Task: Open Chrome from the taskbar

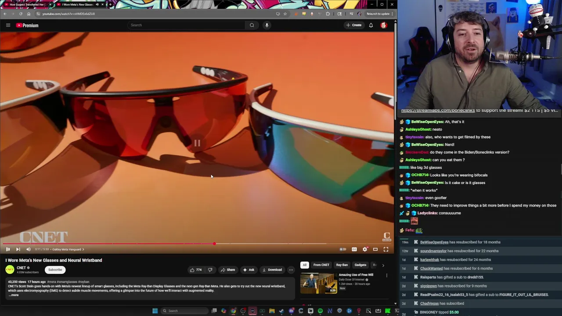Action: (233, 311)
